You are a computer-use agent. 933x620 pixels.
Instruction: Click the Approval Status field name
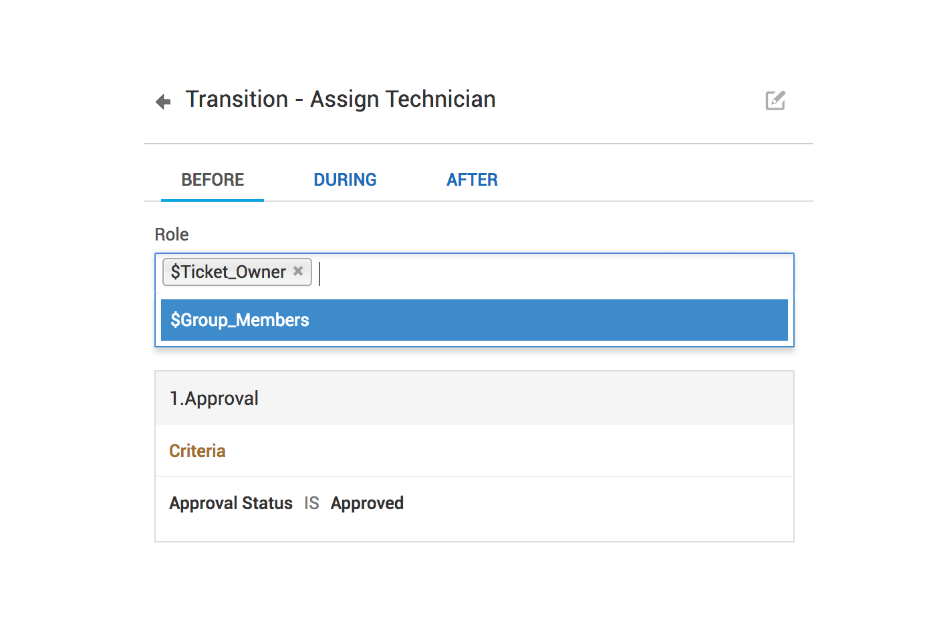coord(231,503)
